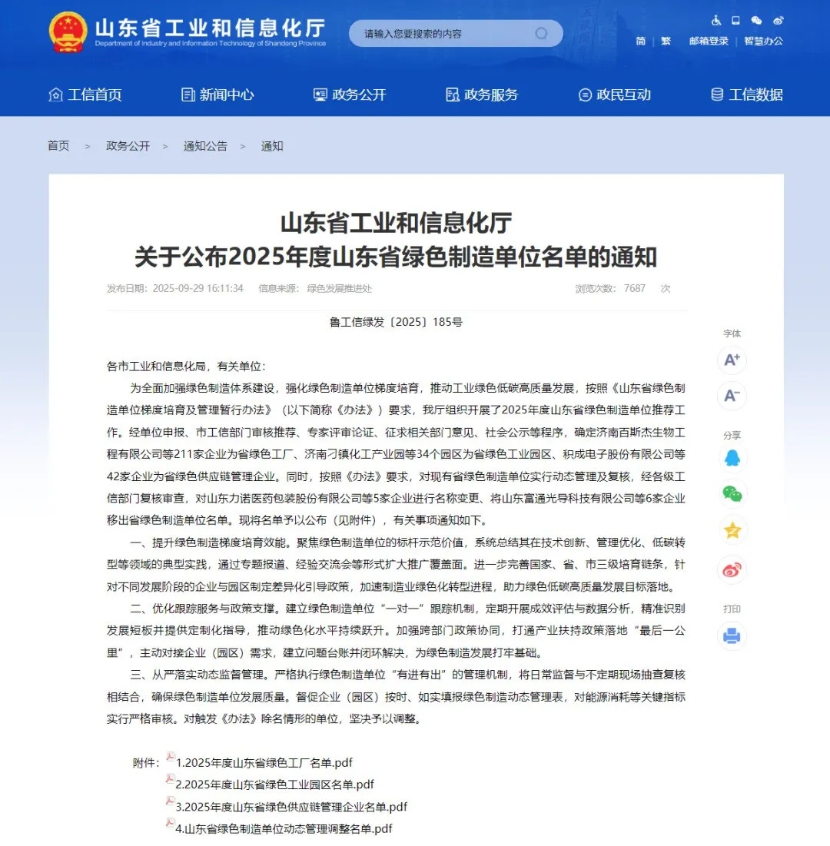
Task: Open mobile version icon in header
Action: pyautogui.click(x=735, y=21)
